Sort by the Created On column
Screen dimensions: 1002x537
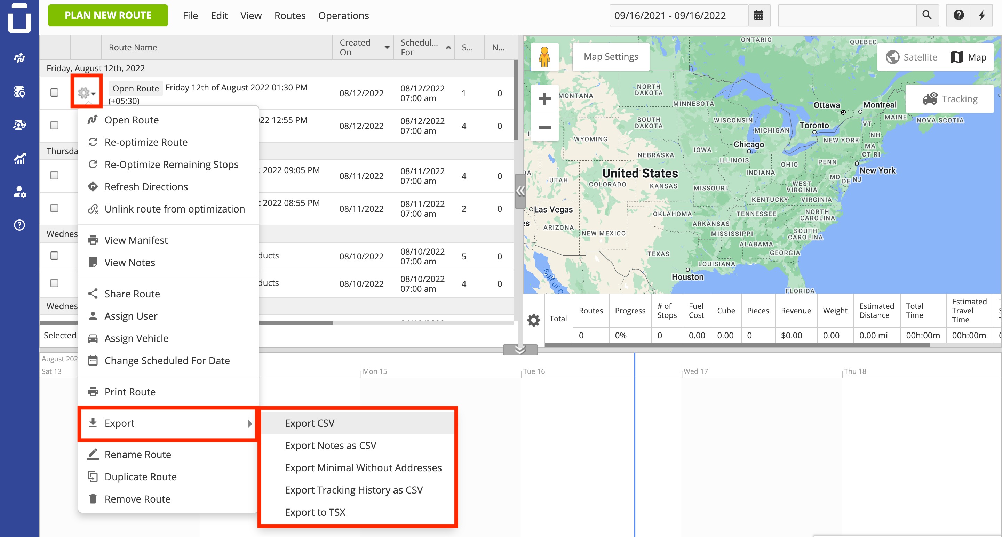(363, 47)
